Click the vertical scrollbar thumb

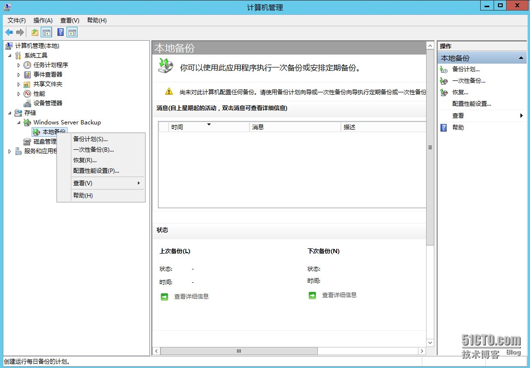430,147
